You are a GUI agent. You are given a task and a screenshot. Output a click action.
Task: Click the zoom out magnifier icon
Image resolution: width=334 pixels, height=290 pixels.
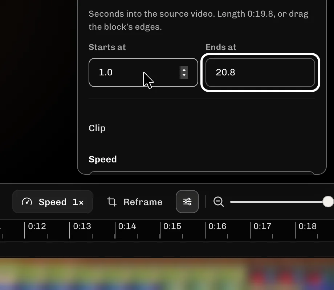coord(219,202)
